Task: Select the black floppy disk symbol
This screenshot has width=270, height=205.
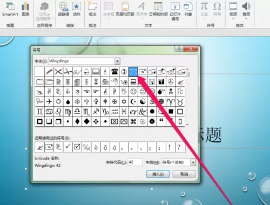Action: [x=161, y=82]
